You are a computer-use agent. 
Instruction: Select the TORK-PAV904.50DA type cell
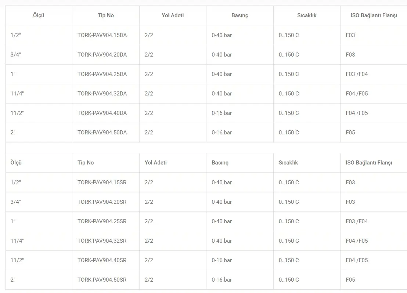tap(102, 133)
